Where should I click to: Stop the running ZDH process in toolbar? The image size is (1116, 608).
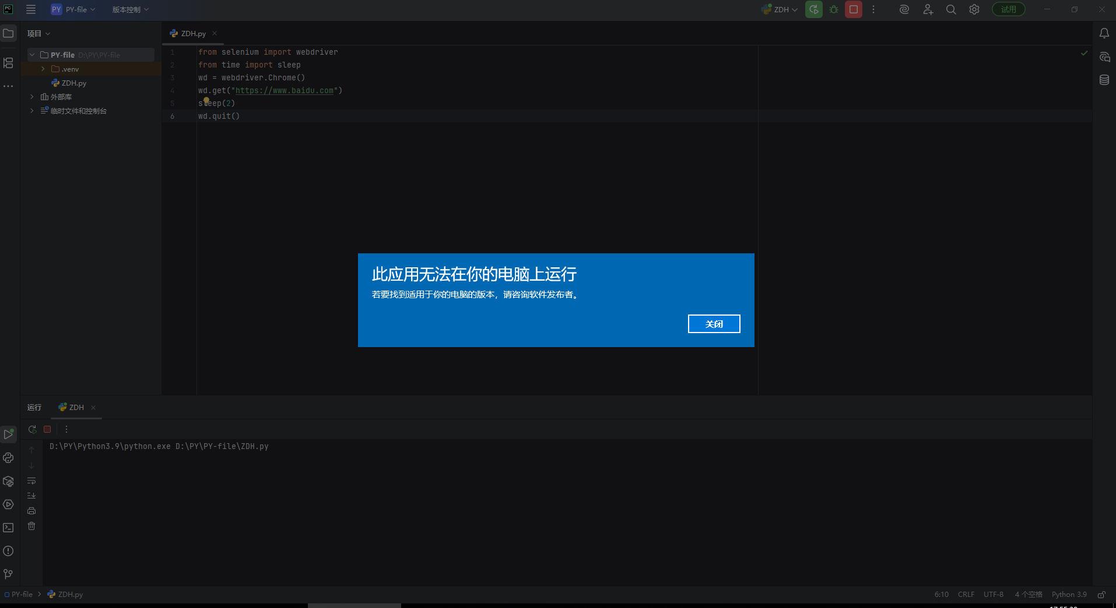click(x=854, y=9)
